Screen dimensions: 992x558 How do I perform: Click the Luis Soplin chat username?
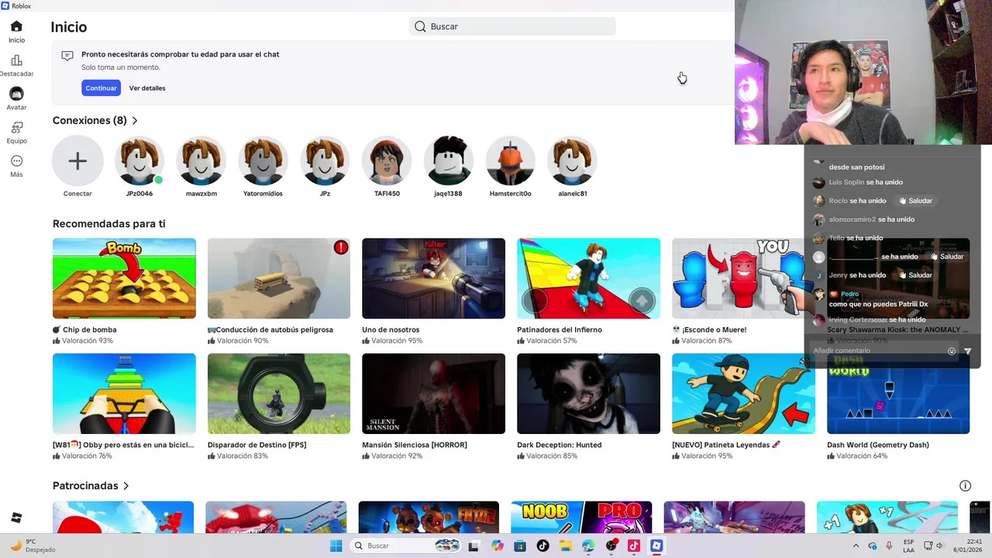coord(846,182)
